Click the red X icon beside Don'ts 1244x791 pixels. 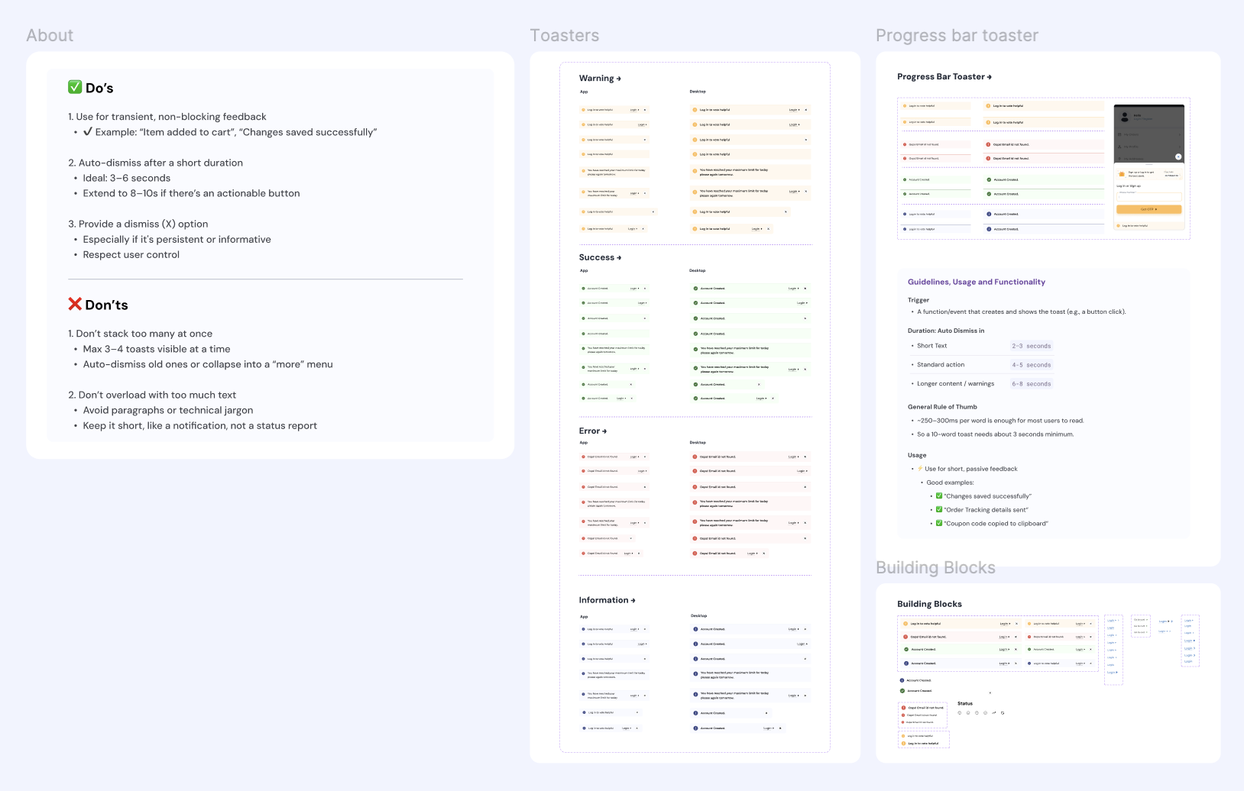75,304
